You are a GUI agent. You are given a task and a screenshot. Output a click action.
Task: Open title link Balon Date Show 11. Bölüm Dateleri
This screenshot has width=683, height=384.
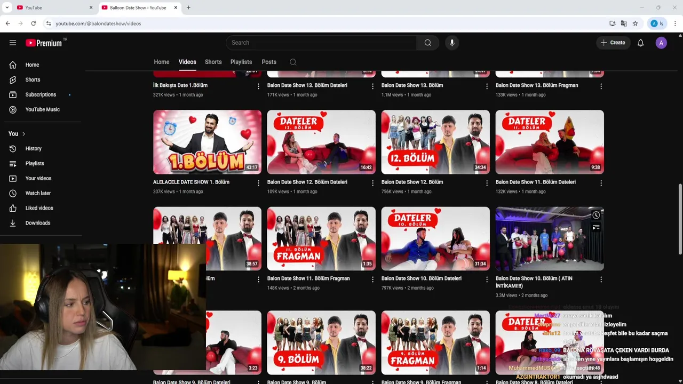click(x=535, y=182)
